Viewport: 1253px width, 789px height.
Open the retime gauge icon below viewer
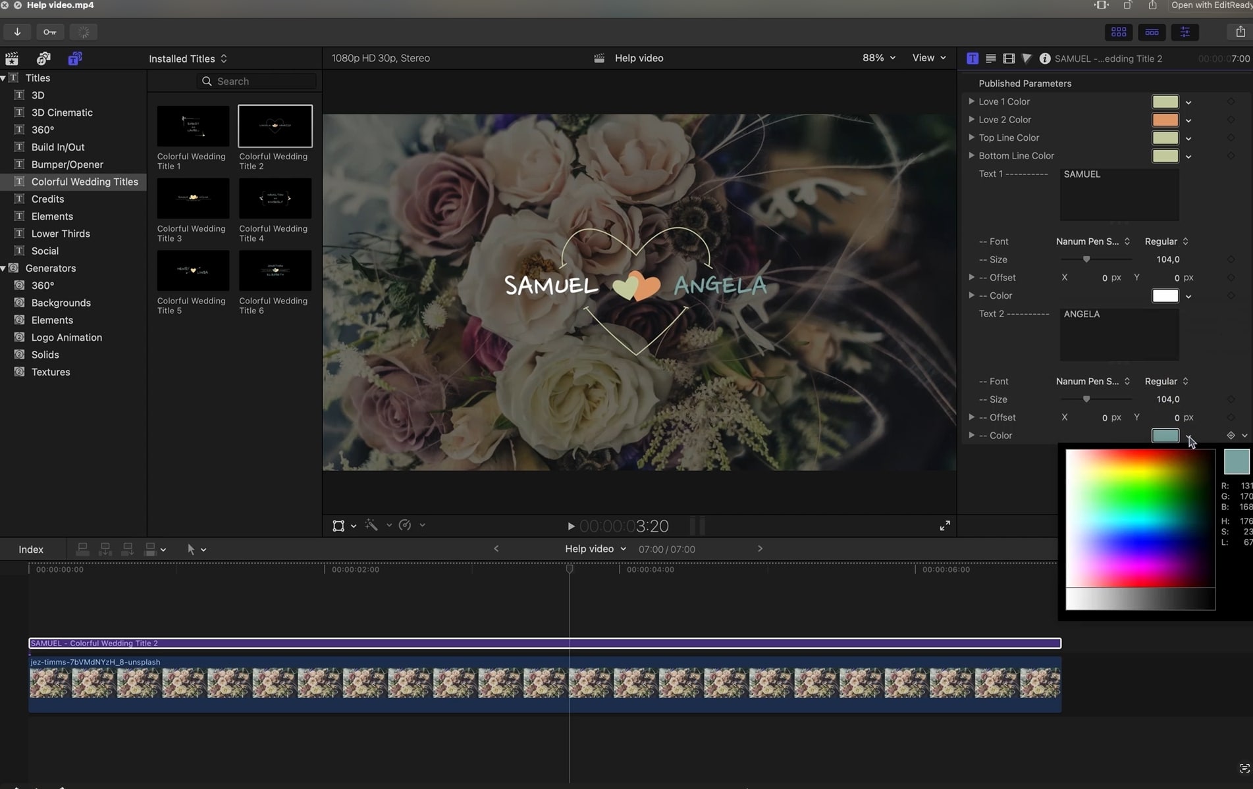point(405,525)
